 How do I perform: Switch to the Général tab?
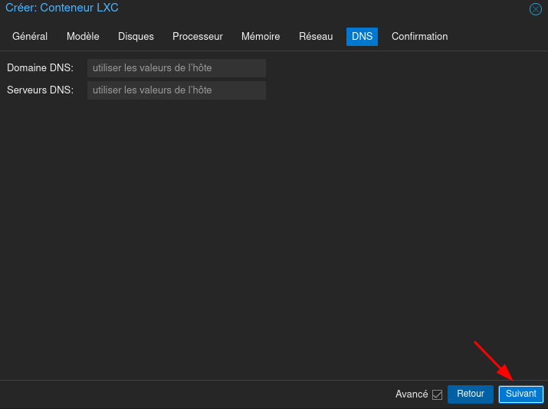click(x=30, y=37)
